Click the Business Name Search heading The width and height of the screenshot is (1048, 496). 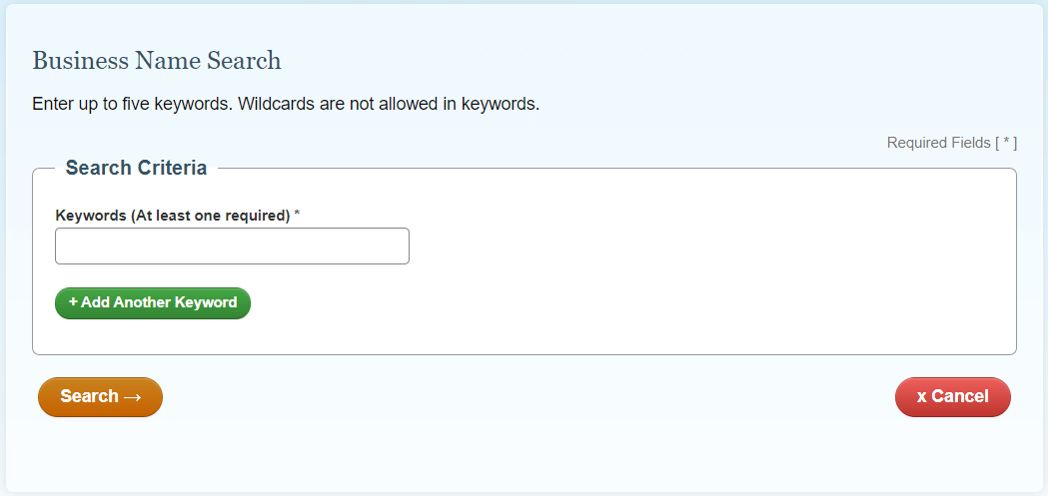[x=157, y=61]
